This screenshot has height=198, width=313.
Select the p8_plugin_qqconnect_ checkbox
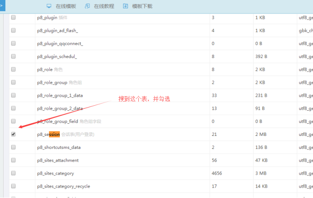coord(13,43)
